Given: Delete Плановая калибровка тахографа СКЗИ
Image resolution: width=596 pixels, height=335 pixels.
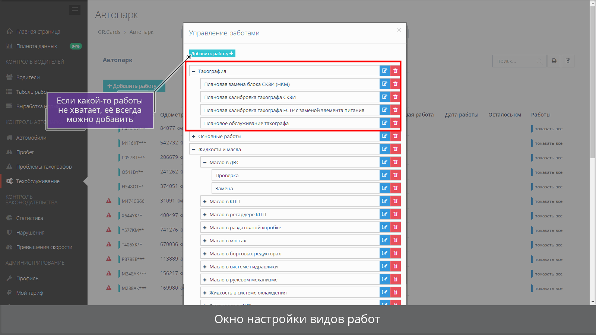Looking at the screenshot, I should pos(395,97).
